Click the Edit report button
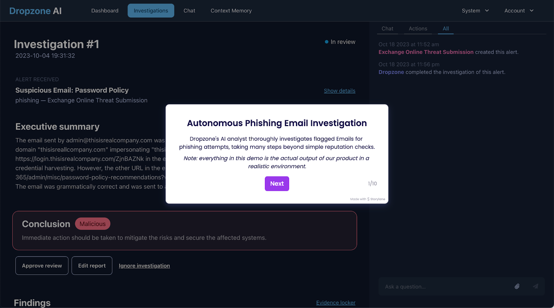Viewport: 554px width, 308px height. [x=92, y=266]
